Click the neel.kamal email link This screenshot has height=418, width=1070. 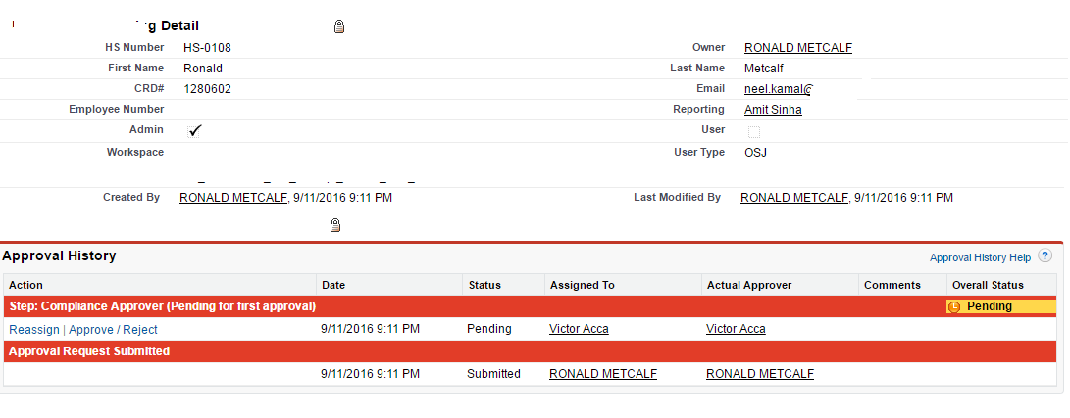pyautogui.click(x=780, y=89)
